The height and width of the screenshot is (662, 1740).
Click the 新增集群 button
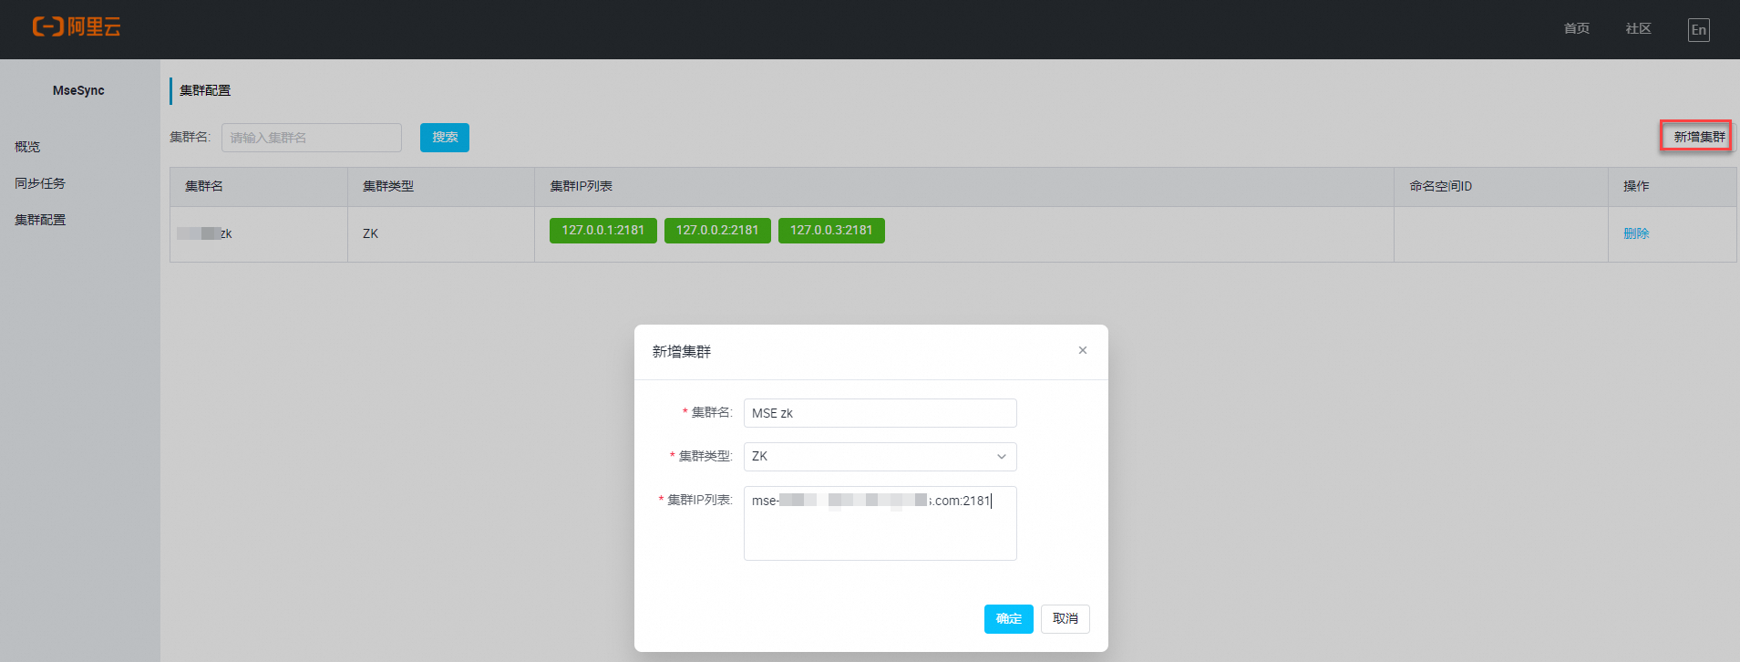[1698, 137]
